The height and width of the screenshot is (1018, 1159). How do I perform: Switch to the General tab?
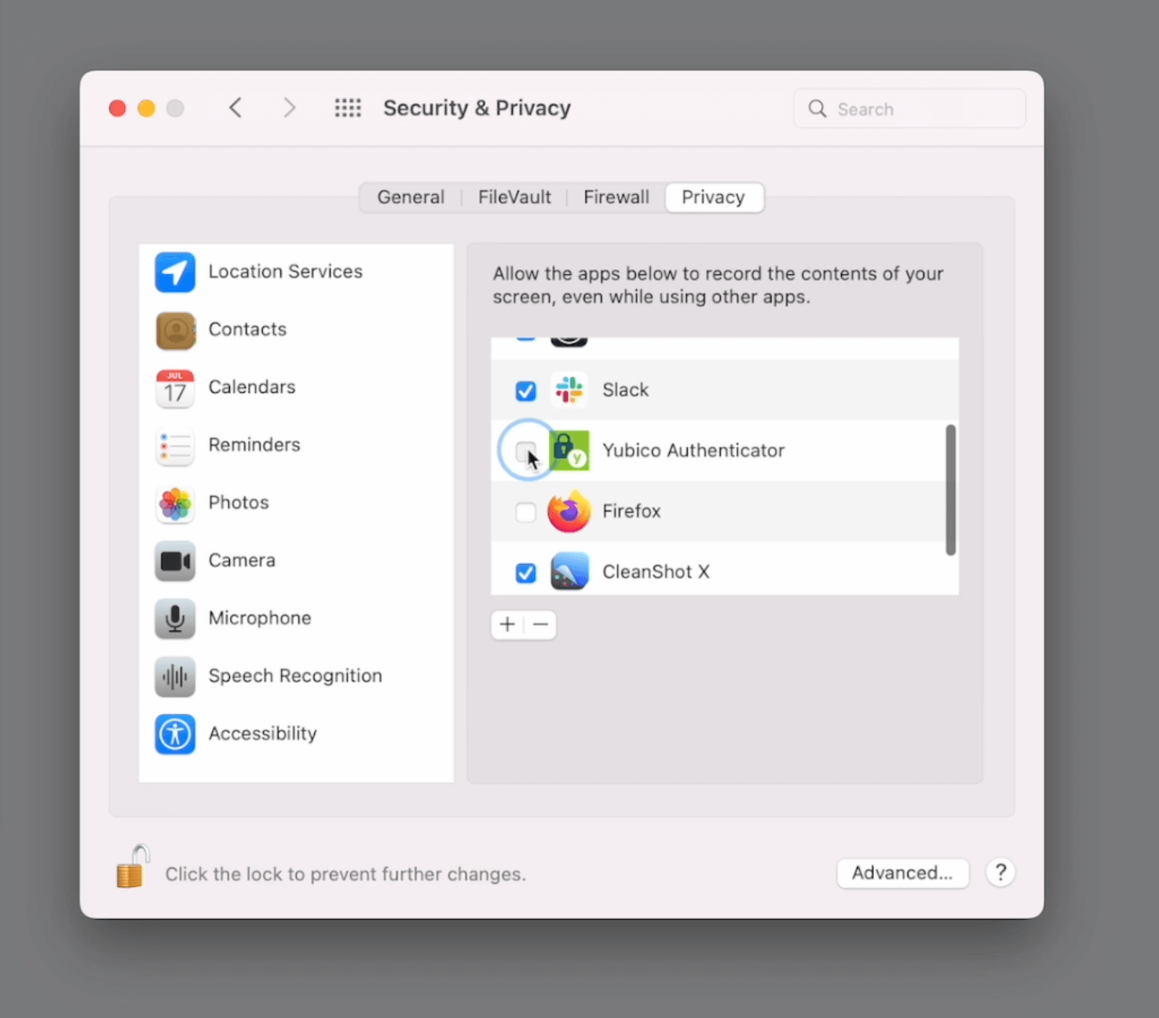(x=411, y=197)
